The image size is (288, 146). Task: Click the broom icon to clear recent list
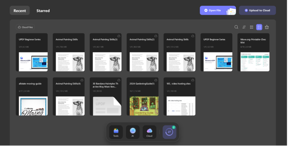[267, 27]
